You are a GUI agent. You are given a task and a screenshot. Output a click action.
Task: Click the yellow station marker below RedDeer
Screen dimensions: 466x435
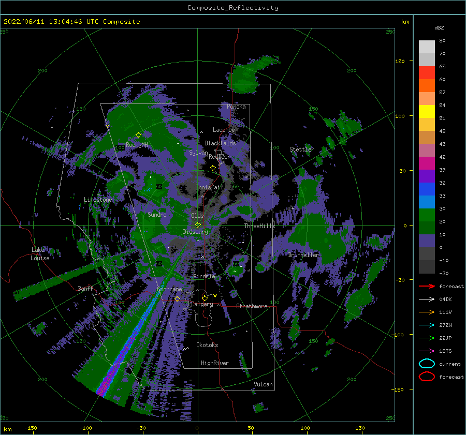pos(213,168)
